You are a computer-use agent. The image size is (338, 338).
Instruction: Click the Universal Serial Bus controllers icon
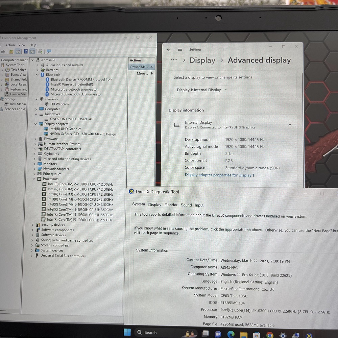click(37, 256)
